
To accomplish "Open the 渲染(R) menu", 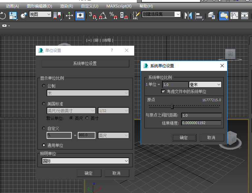I will coord(67,6).
